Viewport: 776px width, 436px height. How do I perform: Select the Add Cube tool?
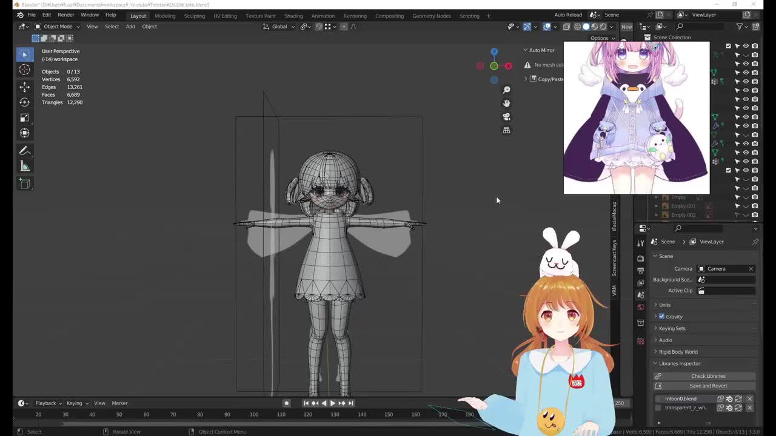pyautogui.click(x=24, y=183)
